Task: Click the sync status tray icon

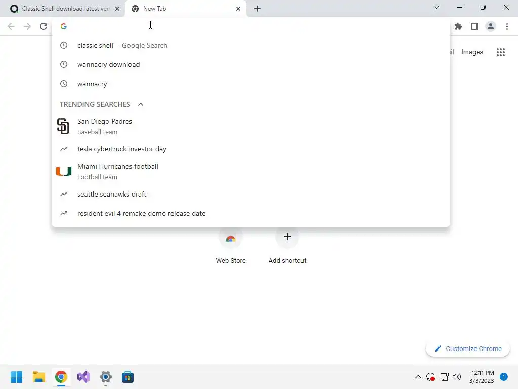Action: [x=430, y=377]
